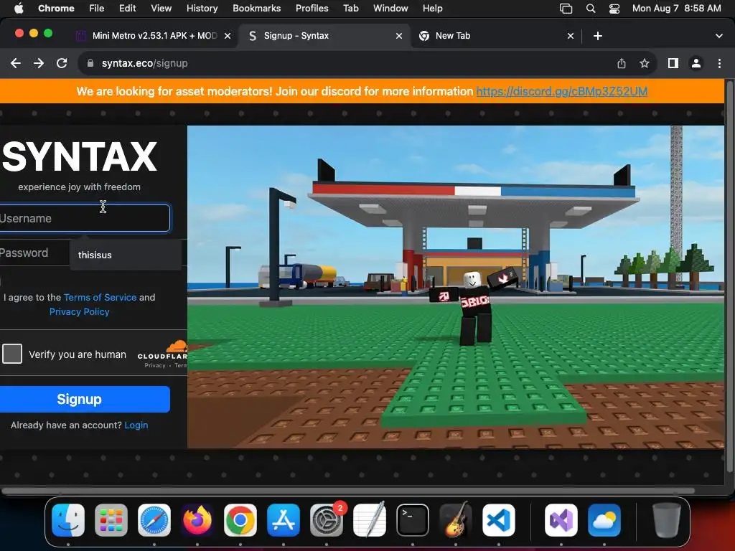735x551 pixels.
Task: Open Cloudflare Privacy link in captcha widget
Action: 155,365
